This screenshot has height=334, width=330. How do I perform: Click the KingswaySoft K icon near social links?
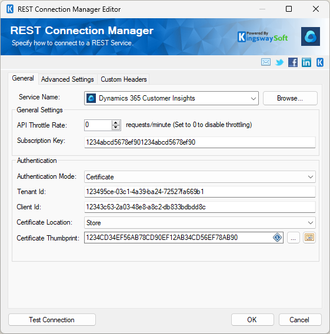tap(320, 62)
